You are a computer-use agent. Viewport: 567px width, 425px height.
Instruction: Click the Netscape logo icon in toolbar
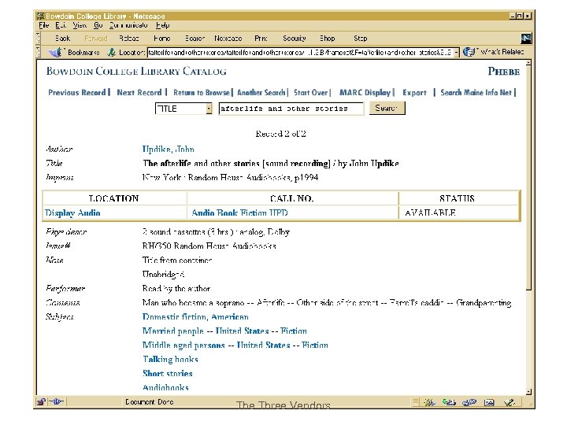coord(526,39)
